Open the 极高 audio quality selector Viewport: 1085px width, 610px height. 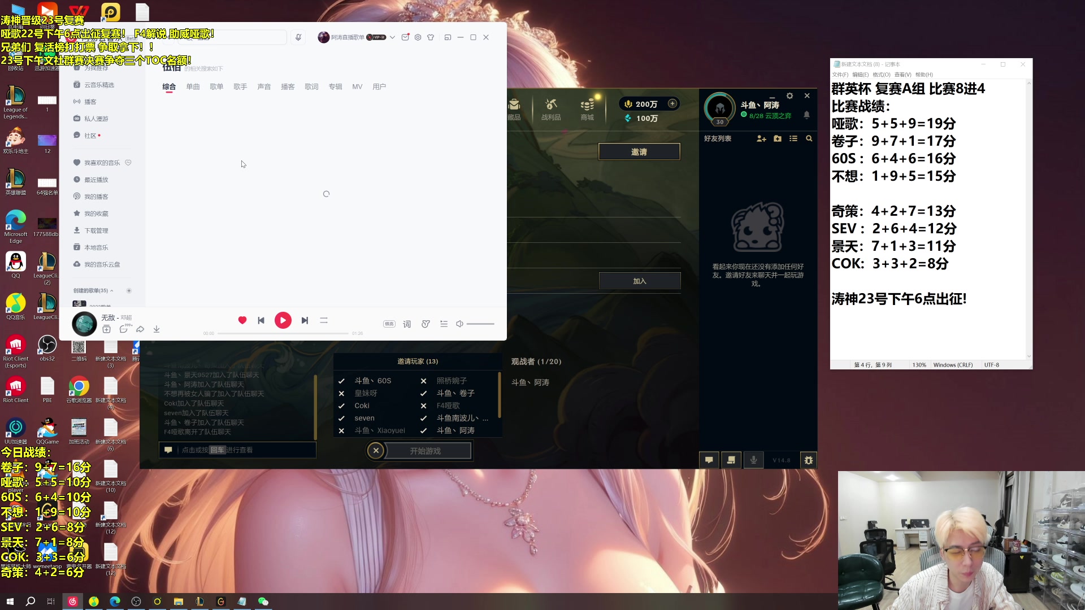point(389,324)
